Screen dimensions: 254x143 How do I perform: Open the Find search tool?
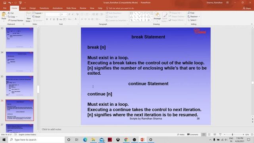191,13
